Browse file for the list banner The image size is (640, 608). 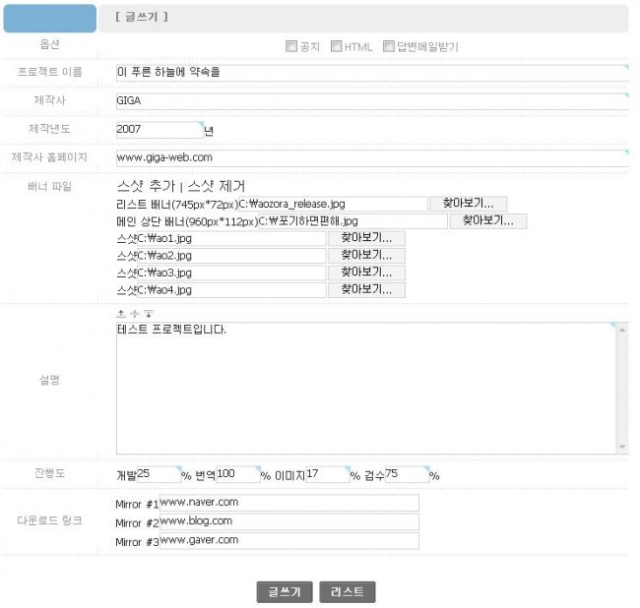coord(468,204)
